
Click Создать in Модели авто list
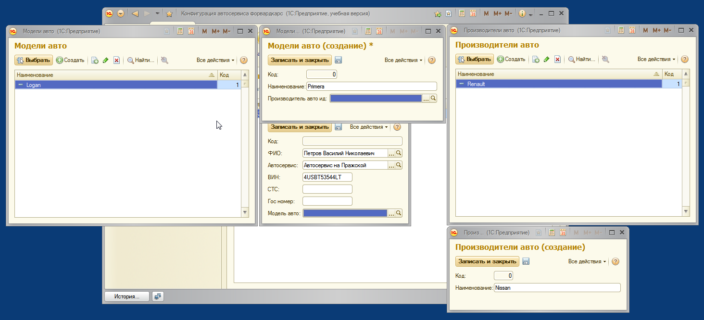click(70, 61)
